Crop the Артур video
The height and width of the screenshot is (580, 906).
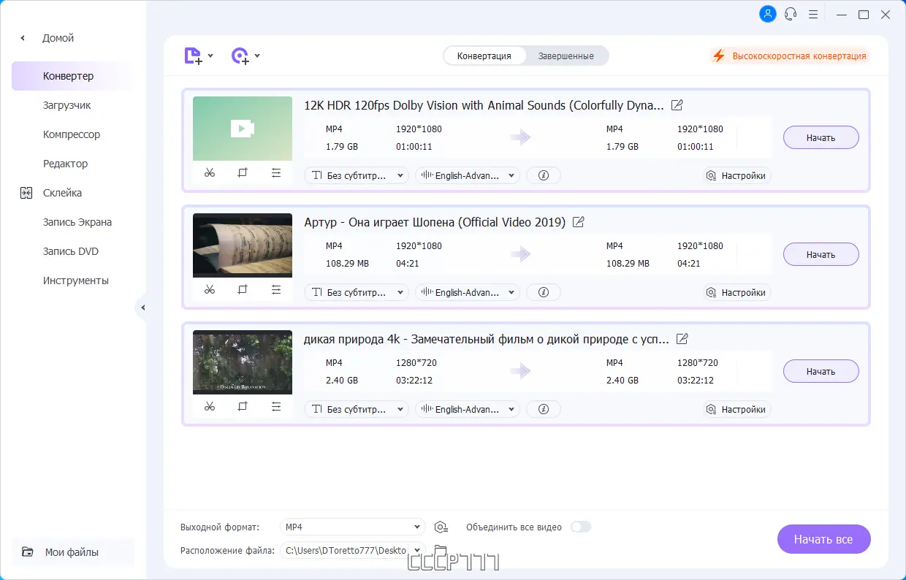(243, 290)
